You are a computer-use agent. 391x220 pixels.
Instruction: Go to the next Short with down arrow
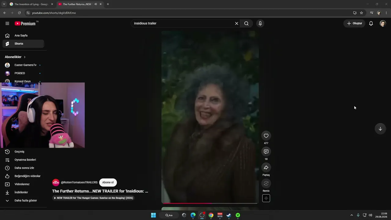(x=380, y=129)
